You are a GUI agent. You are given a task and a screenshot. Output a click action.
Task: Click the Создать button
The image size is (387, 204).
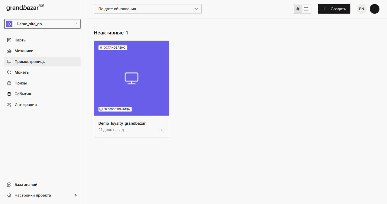(x=334, y=9)
